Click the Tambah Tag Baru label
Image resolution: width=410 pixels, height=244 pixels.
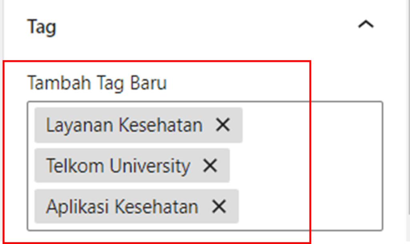[96, 83]
